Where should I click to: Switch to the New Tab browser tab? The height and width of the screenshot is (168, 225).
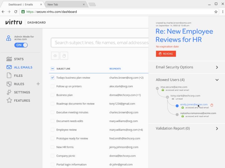pos(66,4)
